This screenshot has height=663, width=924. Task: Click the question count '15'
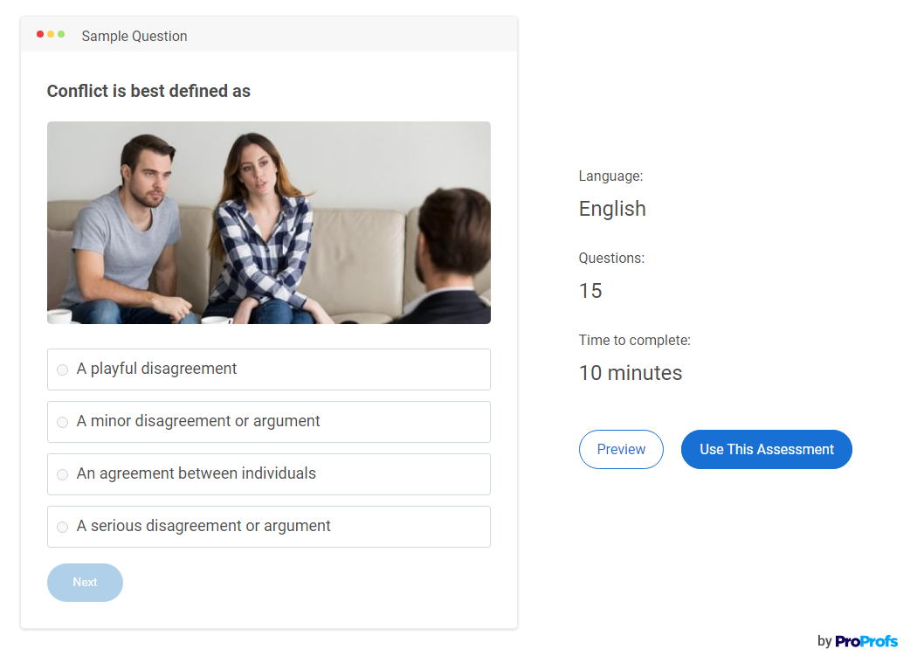(590, 291)
